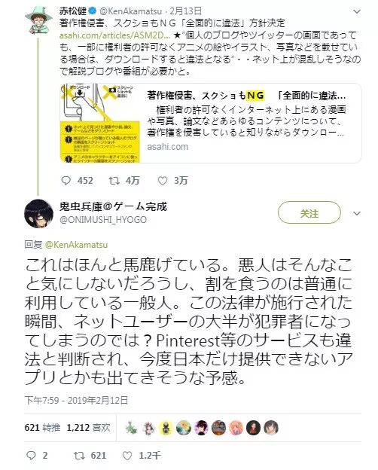Open the dropdown chevron next to 关注
The width and height of the screenshot is (378, 470).
(x=357, y=213)
